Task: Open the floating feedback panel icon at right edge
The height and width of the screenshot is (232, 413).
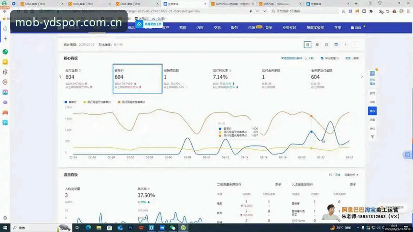Action: pyautogui.click(x=407, y=155)
